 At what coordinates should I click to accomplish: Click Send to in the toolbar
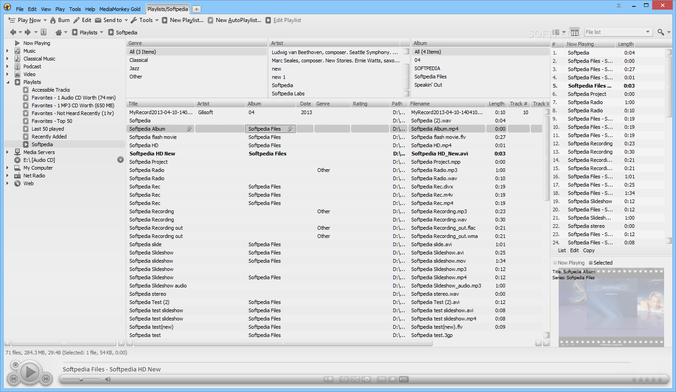[108, 20]
